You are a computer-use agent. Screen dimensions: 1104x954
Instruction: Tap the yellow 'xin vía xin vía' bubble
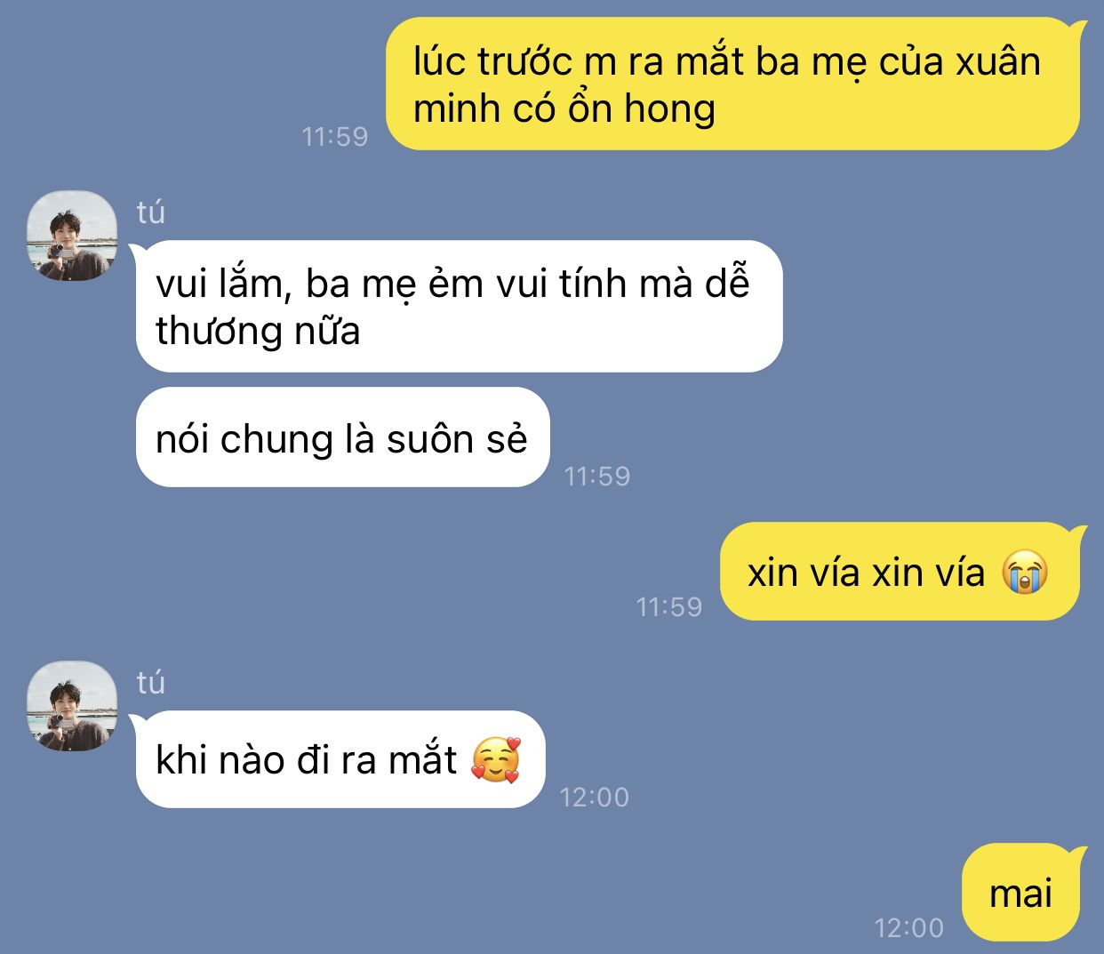click(903, 572)
